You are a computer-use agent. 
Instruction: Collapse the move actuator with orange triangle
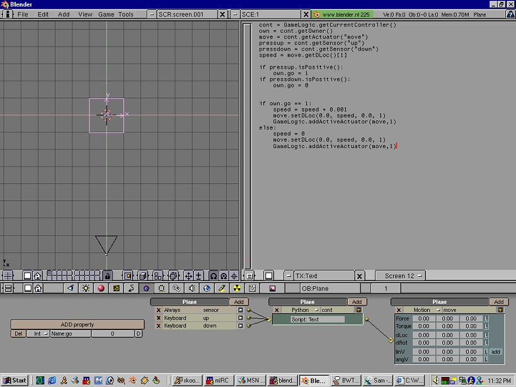coord(500,310)
